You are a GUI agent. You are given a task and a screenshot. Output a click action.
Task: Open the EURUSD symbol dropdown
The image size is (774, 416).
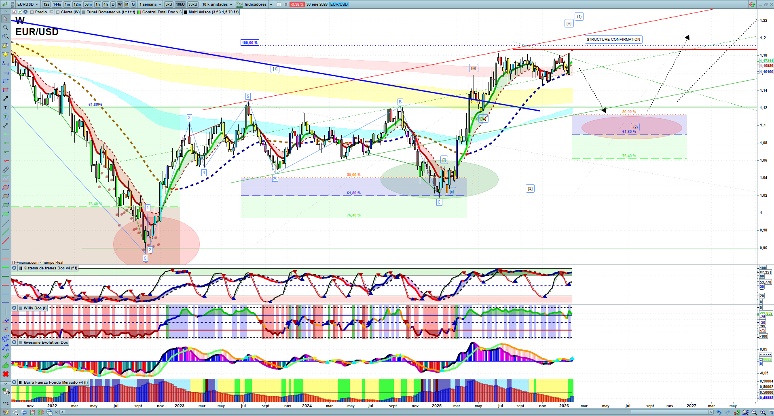(x=37, y=4)
